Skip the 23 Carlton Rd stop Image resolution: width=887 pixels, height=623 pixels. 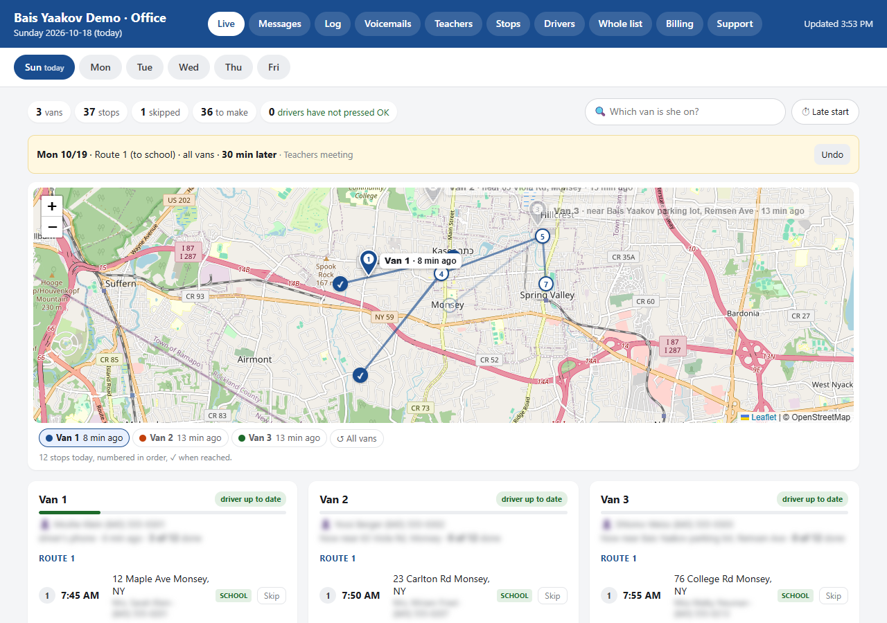tap(552, 596)
